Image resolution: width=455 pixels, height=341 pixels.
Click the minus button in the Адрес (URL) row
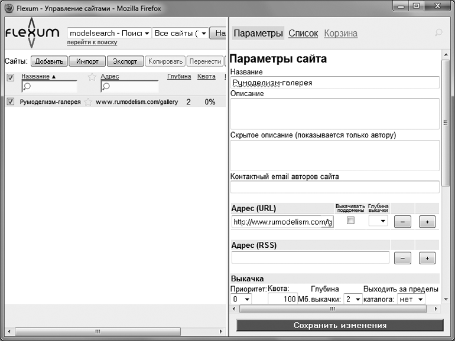tap(402, 222)
